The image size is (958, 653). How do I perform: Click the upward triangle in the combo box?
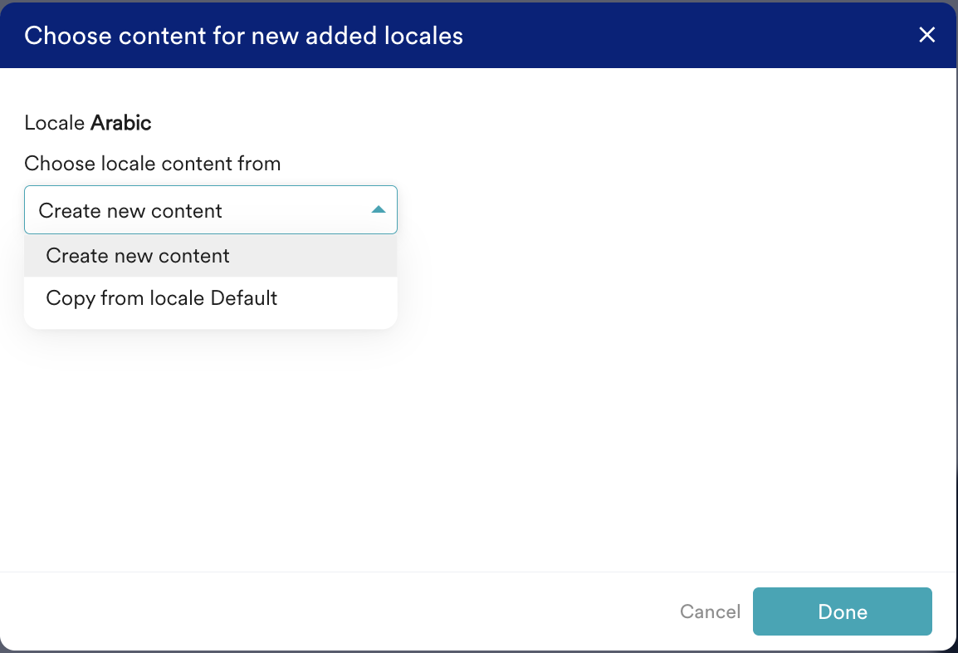pyautogui.click(x=379, y=210)
